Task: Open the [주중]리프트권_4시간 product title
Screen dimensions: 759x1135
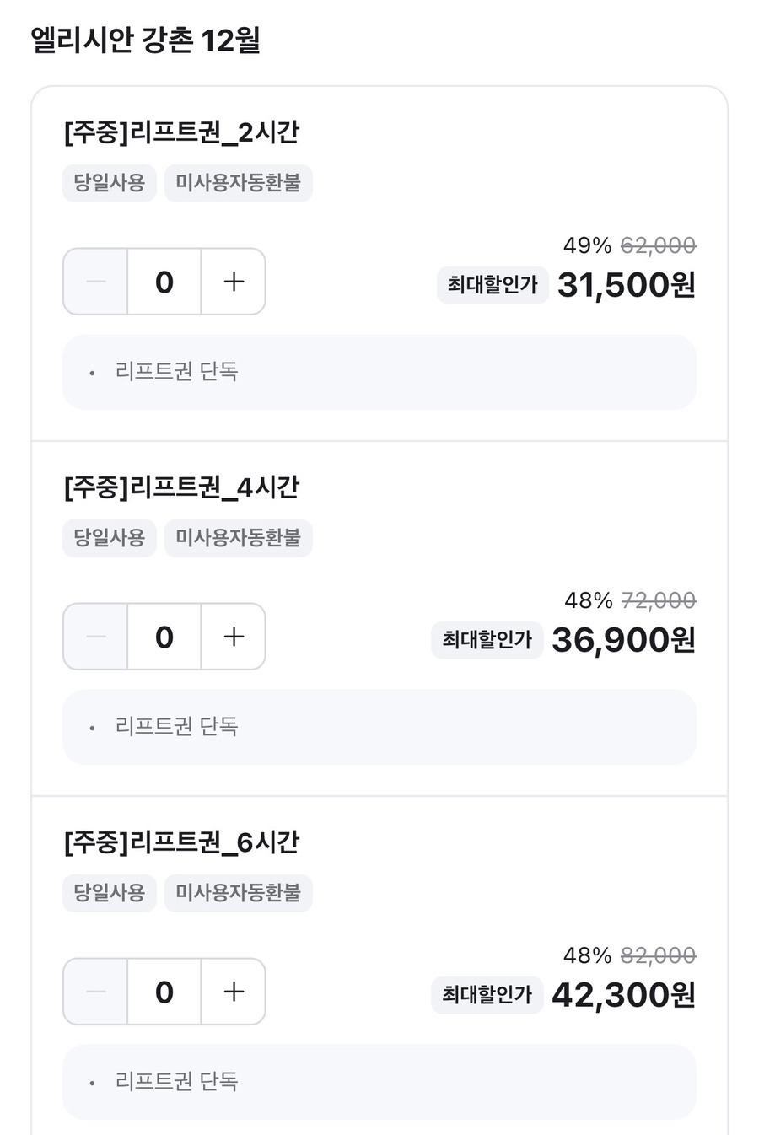Action: coord(181,487)
